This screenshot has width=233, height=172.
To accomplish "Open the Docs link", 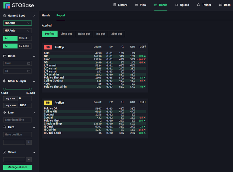I will (225, 5).
